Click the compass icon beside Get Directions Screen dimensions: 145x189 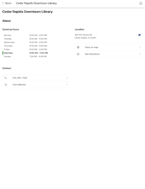pyautogui.click(x=78, y=54)
